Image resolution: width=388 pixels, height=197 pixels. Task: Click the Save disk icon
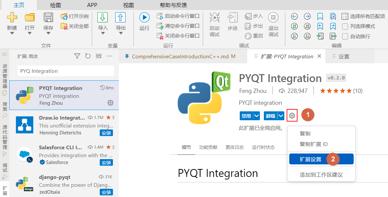48,17
